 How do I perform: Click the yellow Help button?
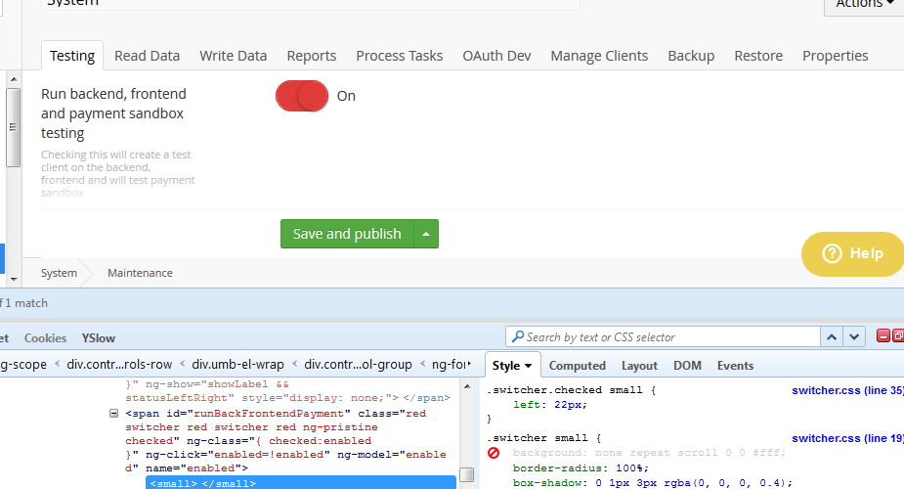point(852,253)
